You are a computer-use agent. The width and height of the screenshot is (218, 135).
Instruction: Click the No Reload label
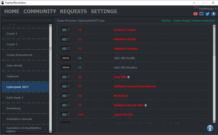pos(121,96)
